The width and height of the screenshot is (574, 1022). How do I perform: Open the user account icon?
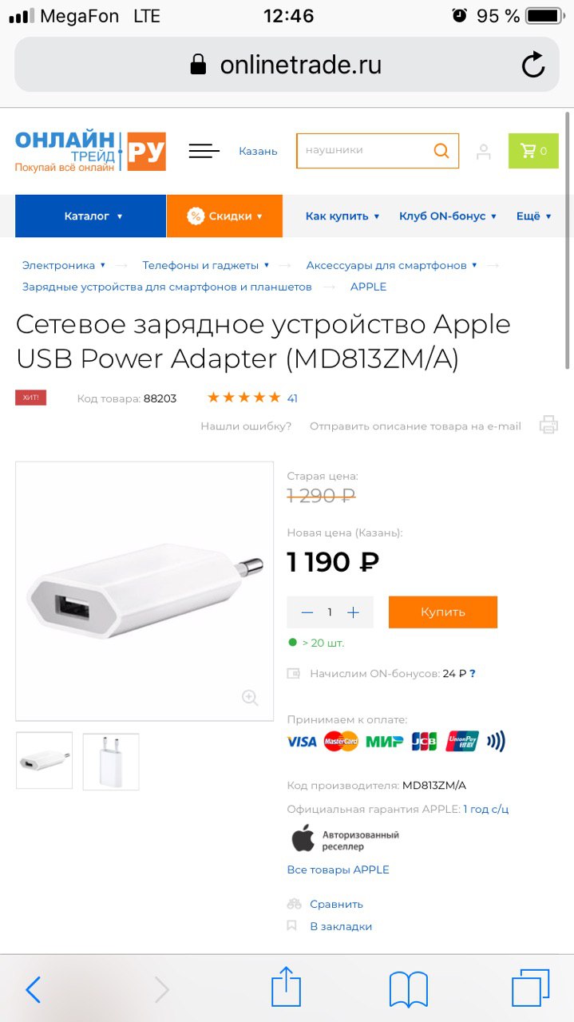click(483, 152)
